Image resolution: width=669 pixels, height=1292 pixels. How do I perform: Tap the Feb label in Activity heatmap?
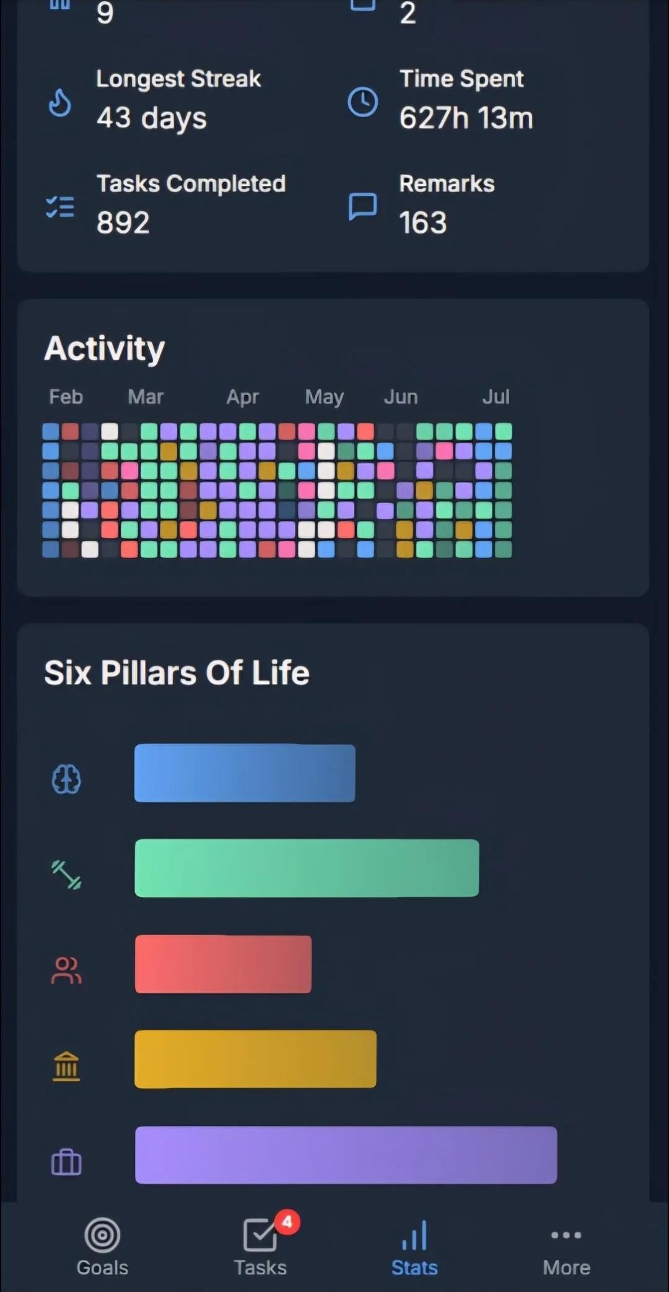point(66,396)
